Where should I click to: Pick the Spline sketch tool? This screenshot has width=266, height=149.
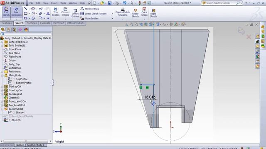click(x=40, y=9)
